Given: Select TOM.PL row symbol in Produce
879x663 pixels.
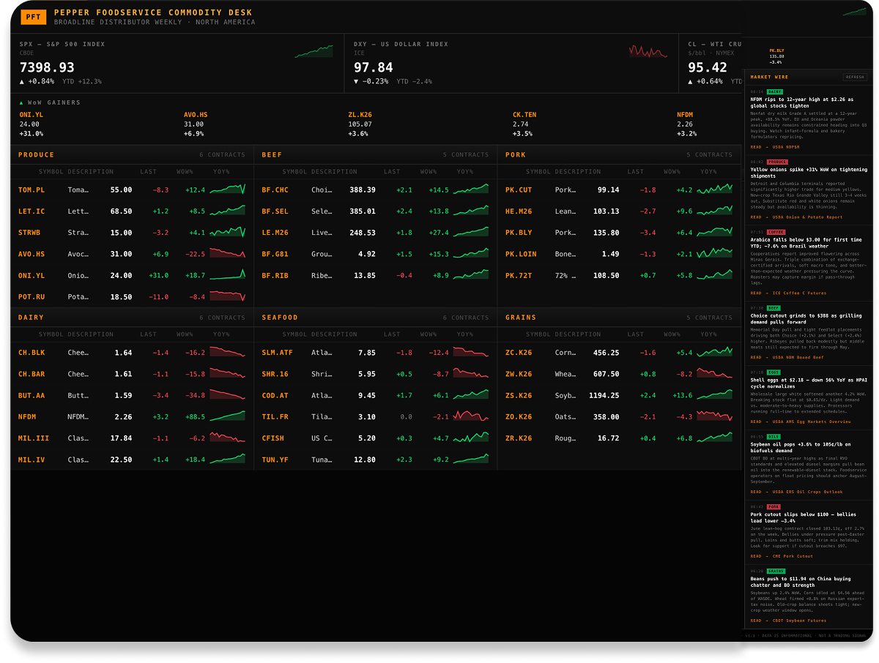Looking at the screenshot, I should (31, 190).
